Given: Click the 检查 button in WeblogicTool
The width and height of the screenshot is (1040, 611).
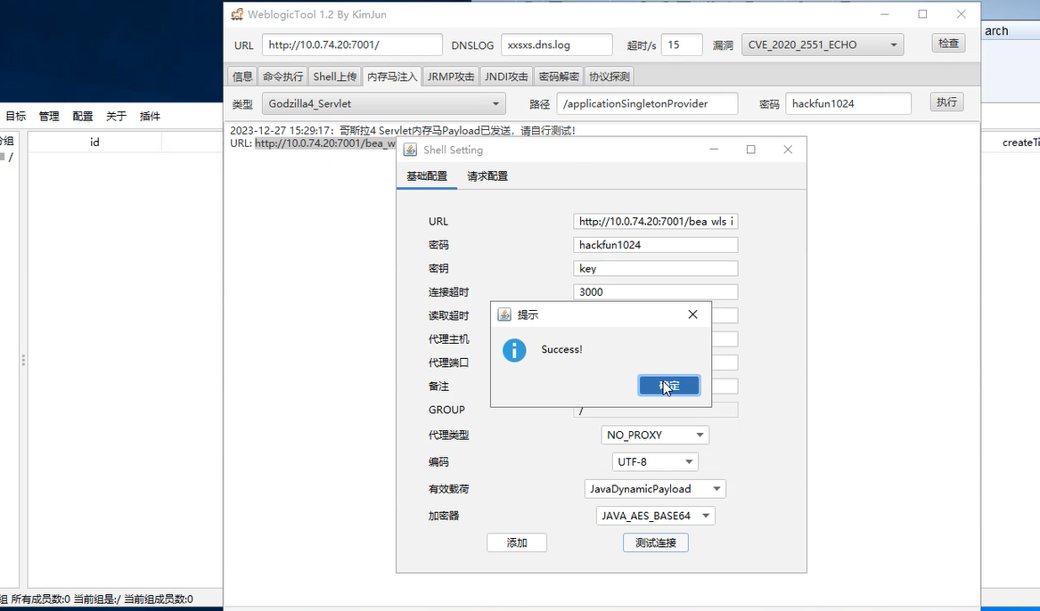Looking at the screenshot, I should click(948, 43).
